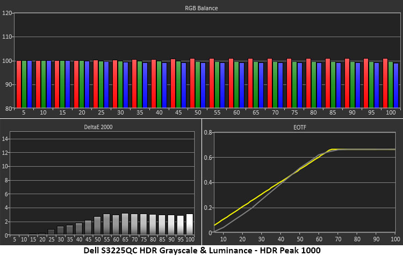Select the 8 label on DeltaE axis
The width and height of the screenshot is (403, 256).
[6, 181]
